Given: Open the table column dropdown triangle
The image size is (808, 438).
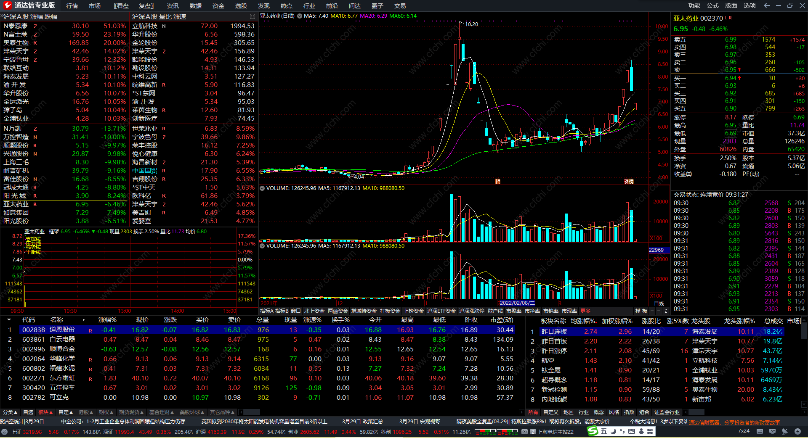Looking at the screenshot, I should pyautogui.click(x=9, y=320).
